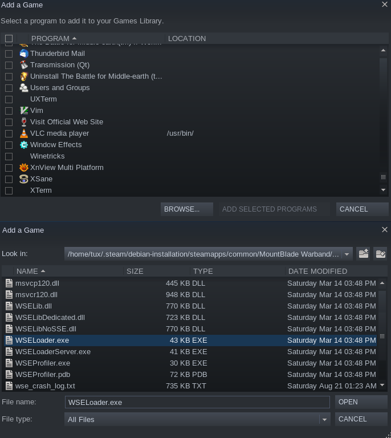Click the Thunderbird Mail icon
Screen dimensions: 391x438
tap(24, 54)
